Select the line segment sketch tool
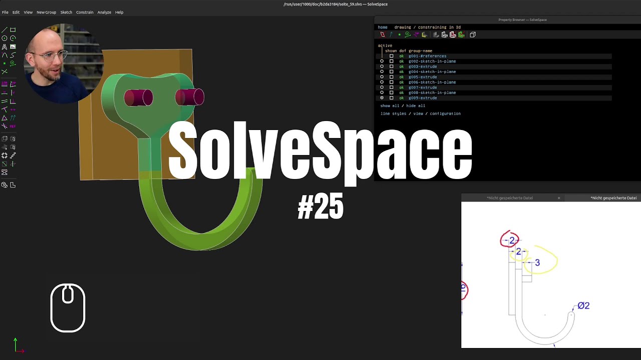The height and width of the screenshot is (360, 641). (5, 29)
